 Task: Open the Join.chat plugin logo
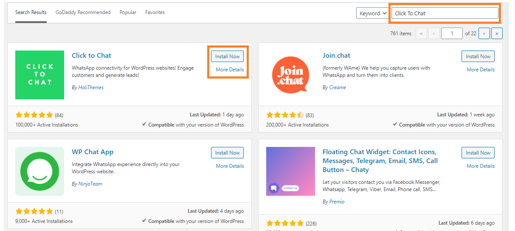point(290,75)
